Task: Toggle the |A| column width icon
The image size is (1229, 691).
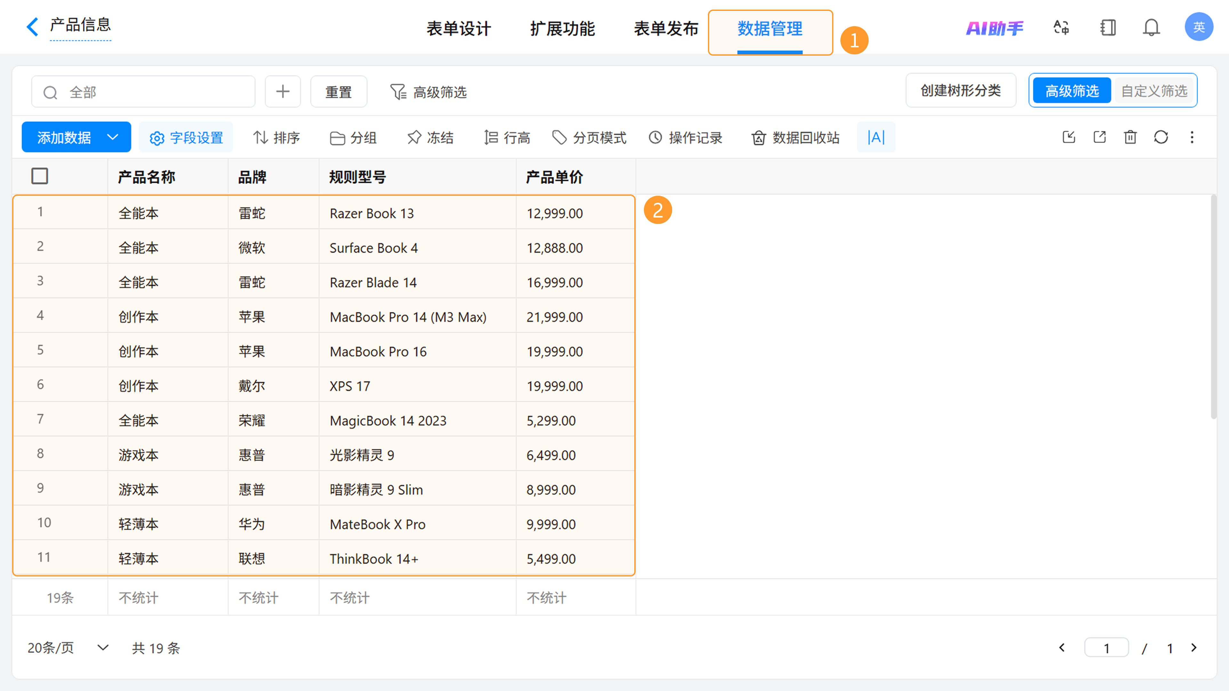Action: coord(876,137)
